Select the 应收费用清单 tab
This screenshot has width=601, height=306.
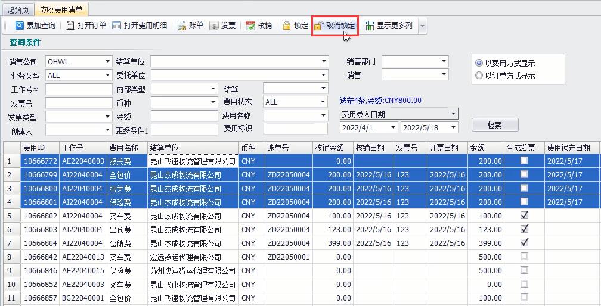(61, 10)
